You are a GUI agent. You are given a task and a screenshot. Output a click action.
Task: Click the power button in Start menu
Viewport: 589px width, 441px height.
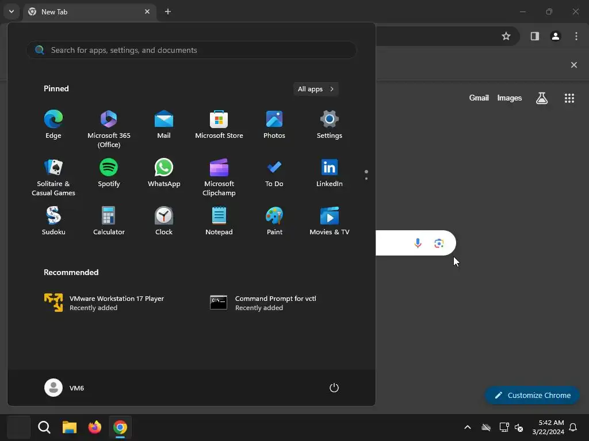(x=334, y=388)
